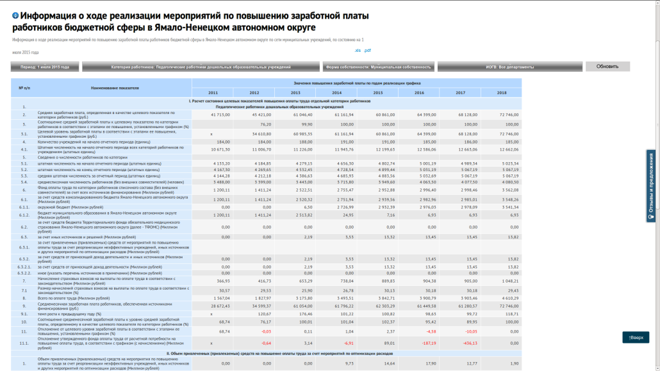Open the 'Отзывы и предложения' side tab

(x=651, y=186)
